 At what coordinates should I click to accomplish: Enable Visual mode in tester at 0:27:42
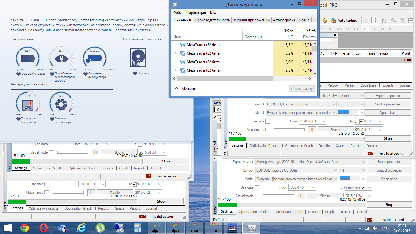257,196
